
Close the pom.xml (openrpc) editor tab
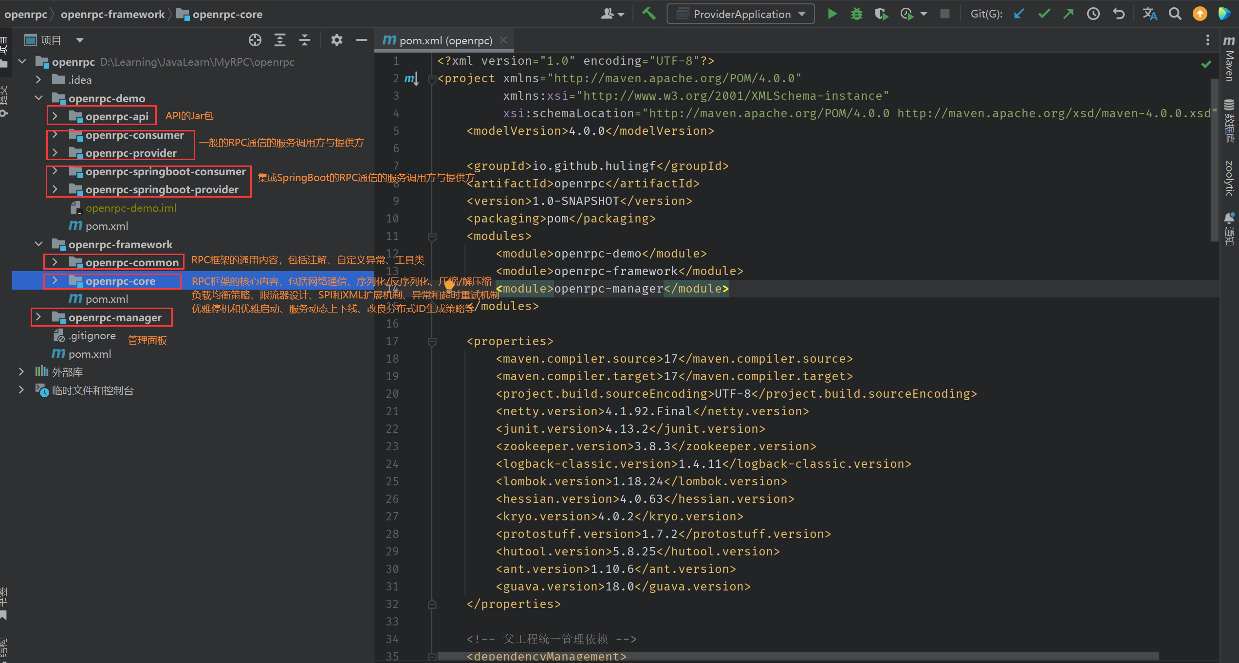(504, 40)
